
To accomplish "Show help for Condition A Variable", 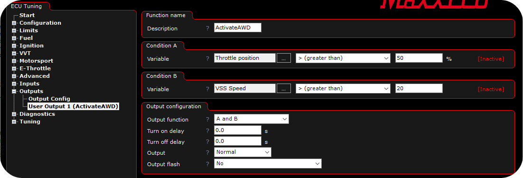I will pos(207,59).
